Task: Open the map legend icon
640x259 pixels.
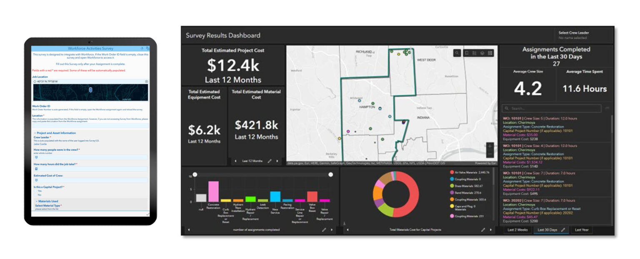Action: pos(475,53)
